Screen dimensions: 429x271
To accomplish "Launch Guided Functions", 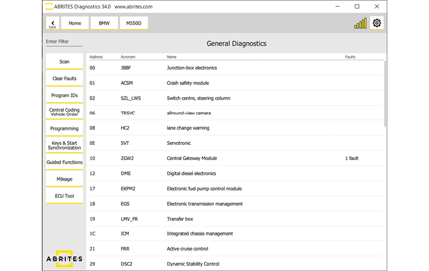I will (64, 162).
